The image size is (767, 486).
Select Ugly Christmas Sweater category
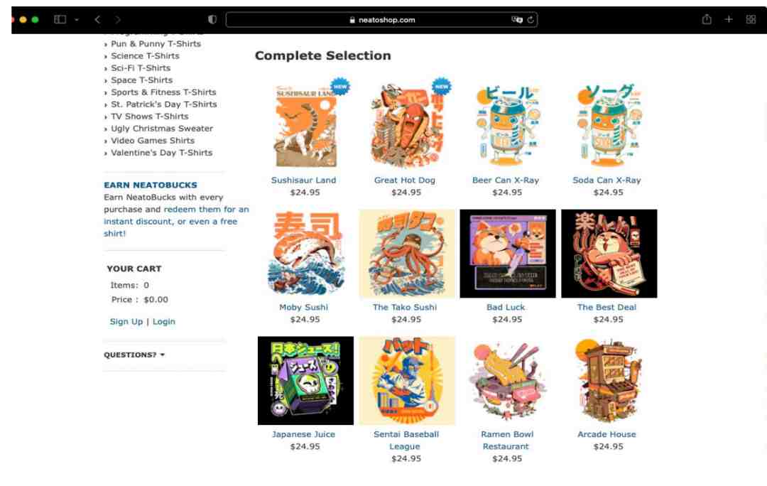pos(162,128)
